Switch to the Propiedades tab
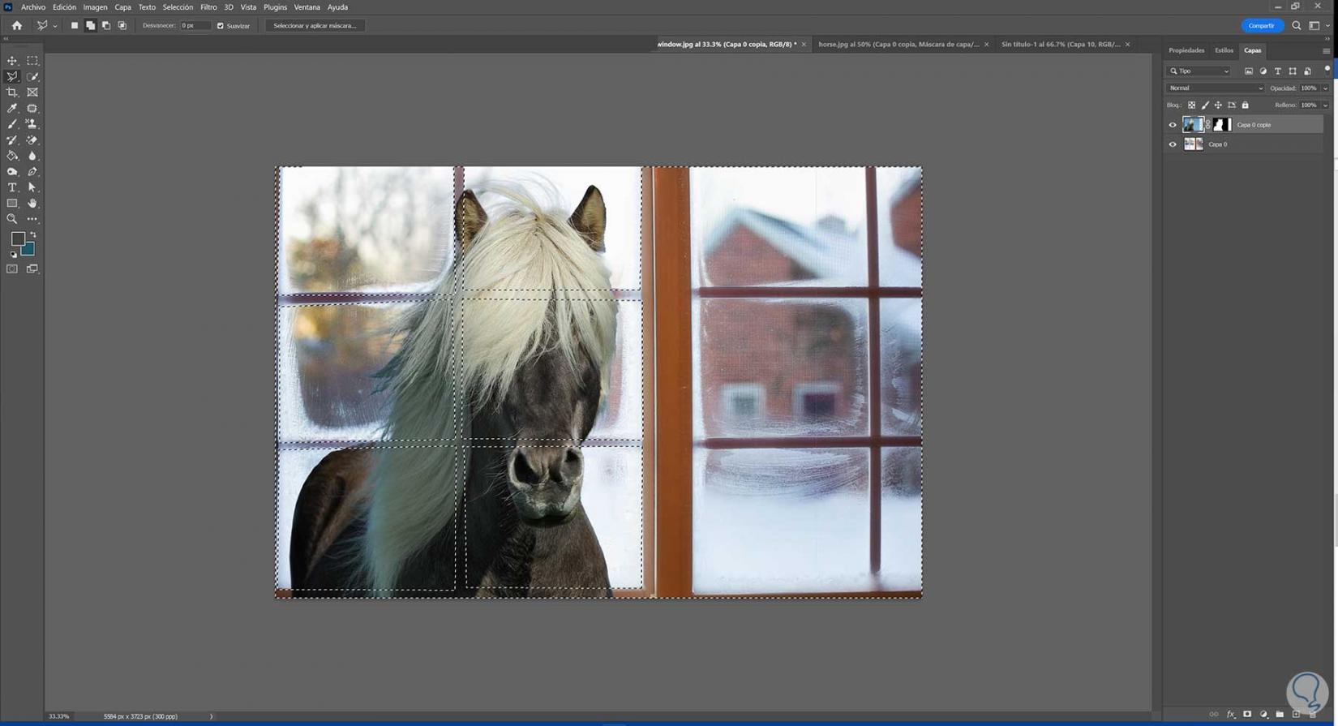 click(1186, 50)
